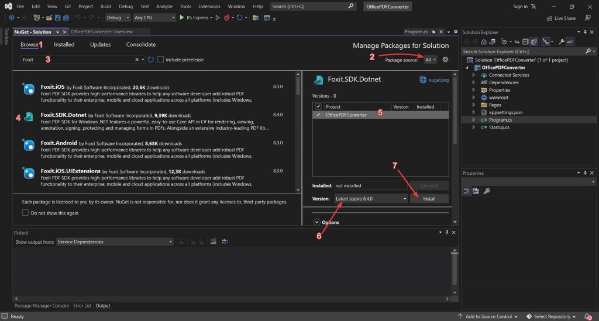The height and width of the screenshot is (321, 599).
Task: Expand the Dependencies tree node
Action: (474, 82)
